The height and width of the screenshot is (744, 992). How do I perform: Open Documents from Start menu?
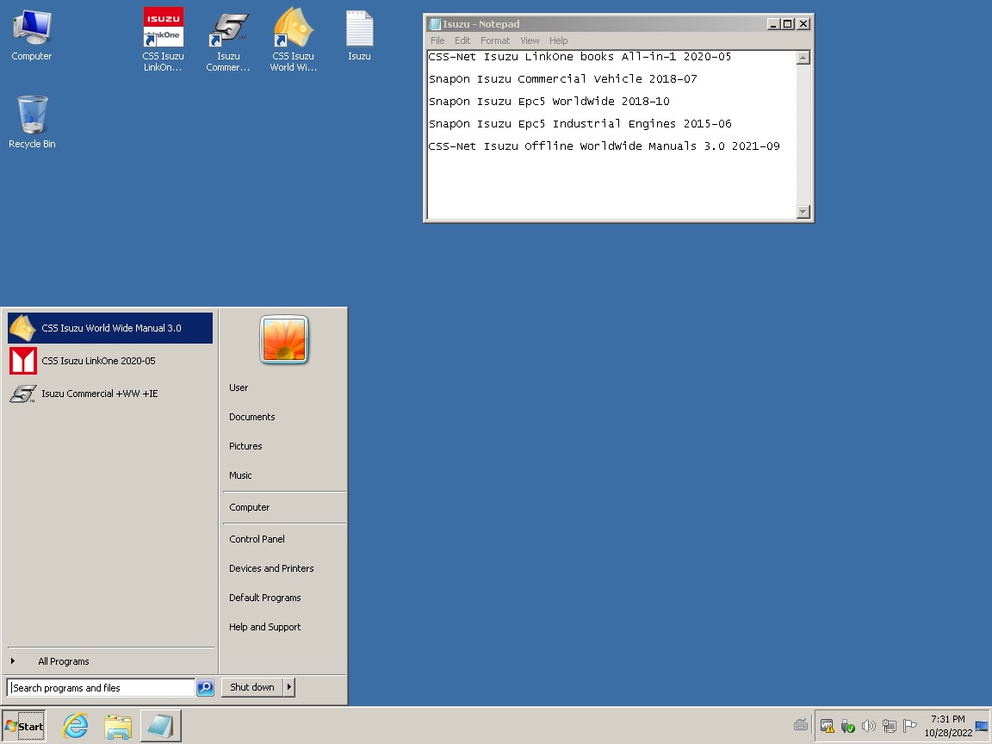pyautogui.click(x=251, y=417)
